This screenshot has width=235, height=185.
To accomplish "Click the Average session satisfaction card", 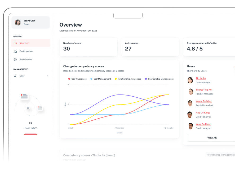I will click(209, 47).
